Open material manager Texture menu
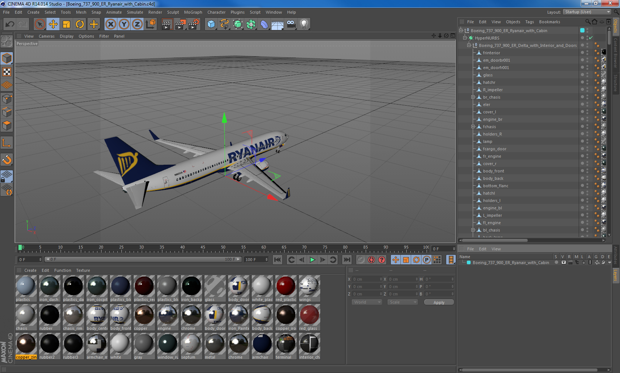 (x=83, y=270)
